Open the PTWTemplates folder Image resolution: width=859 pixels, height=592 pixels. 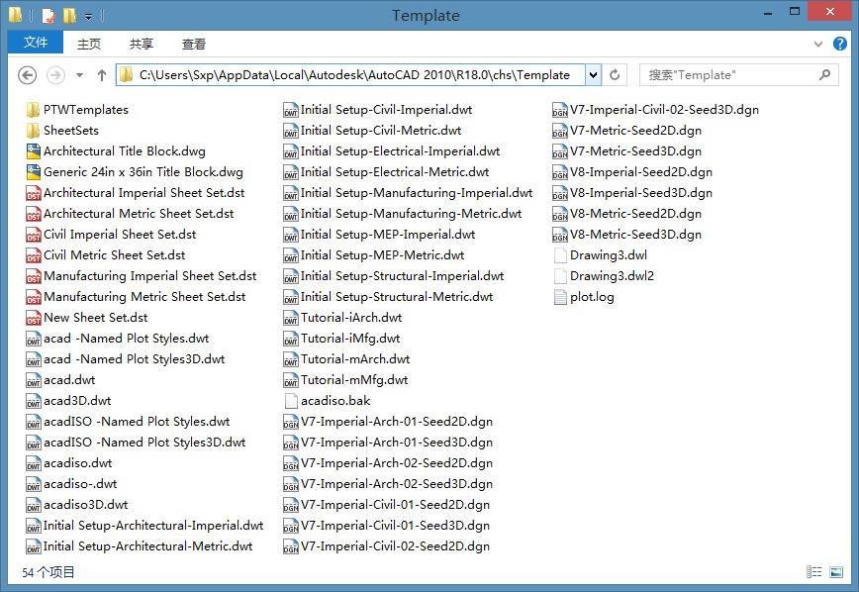(85, 110)
